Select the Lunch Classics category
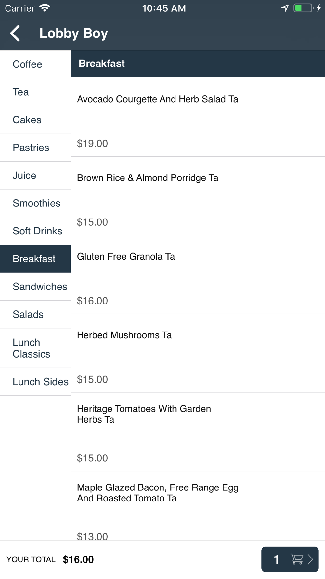325x579 pixels. [x=35, y=348]
